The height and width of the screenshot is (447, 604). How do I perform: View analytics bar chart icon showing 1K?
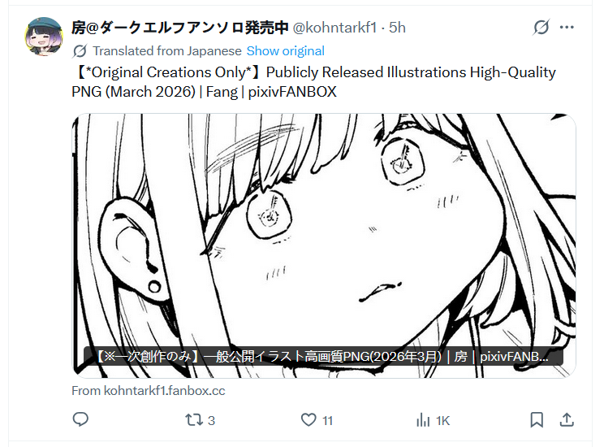[x=423, y=420]
